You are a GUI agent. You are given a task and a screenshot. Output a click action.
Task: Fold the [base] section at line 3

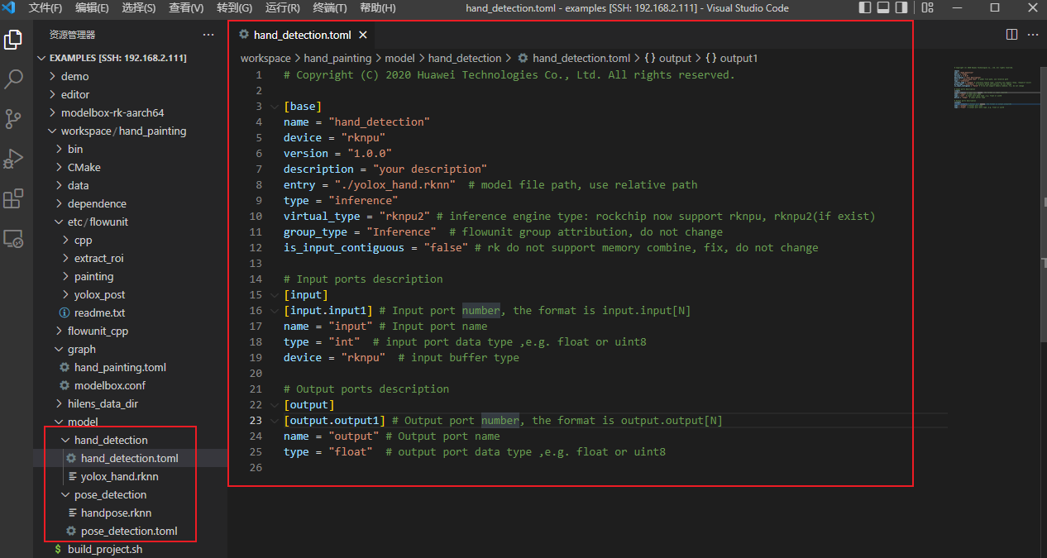pos(274,107)
